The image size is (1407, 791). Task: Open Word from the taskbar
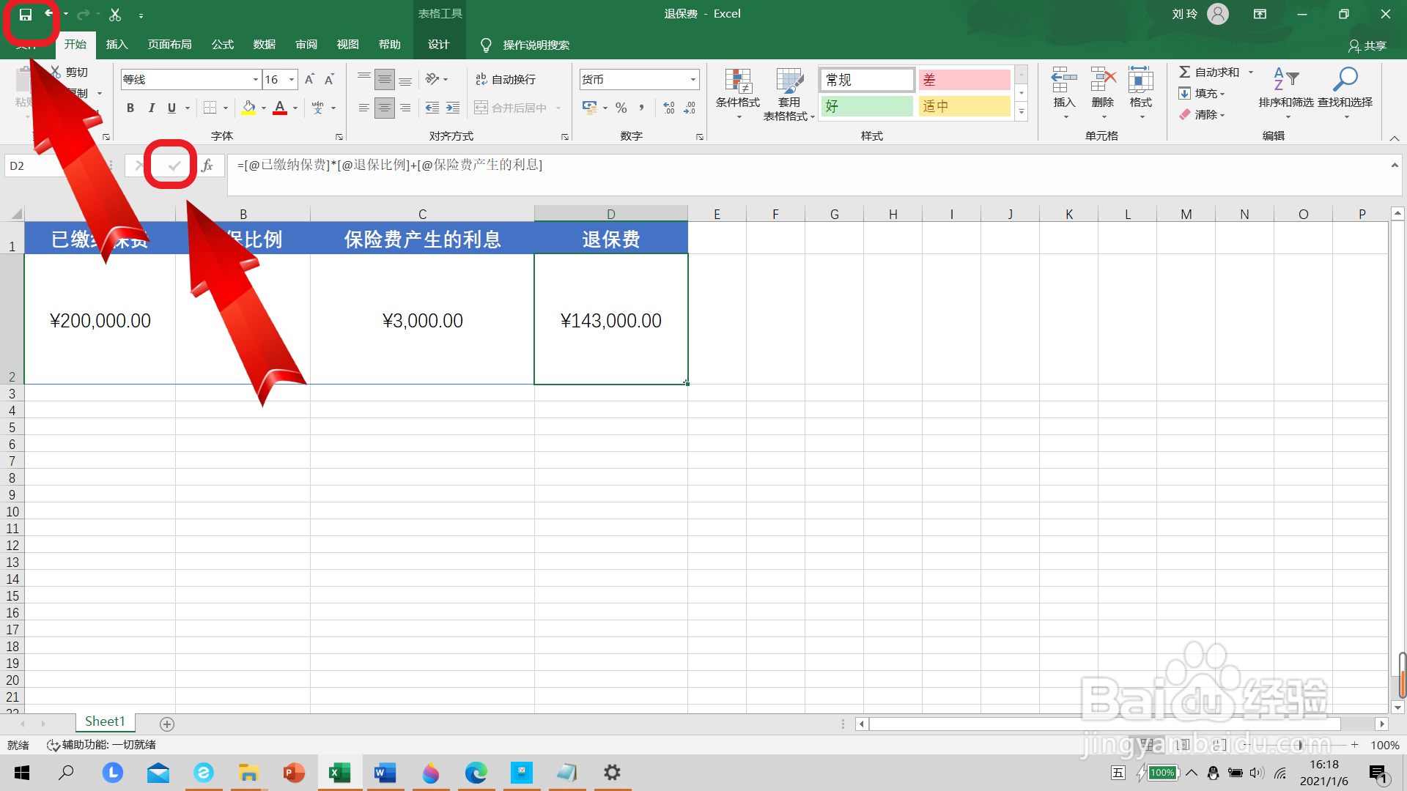point(385,773)
